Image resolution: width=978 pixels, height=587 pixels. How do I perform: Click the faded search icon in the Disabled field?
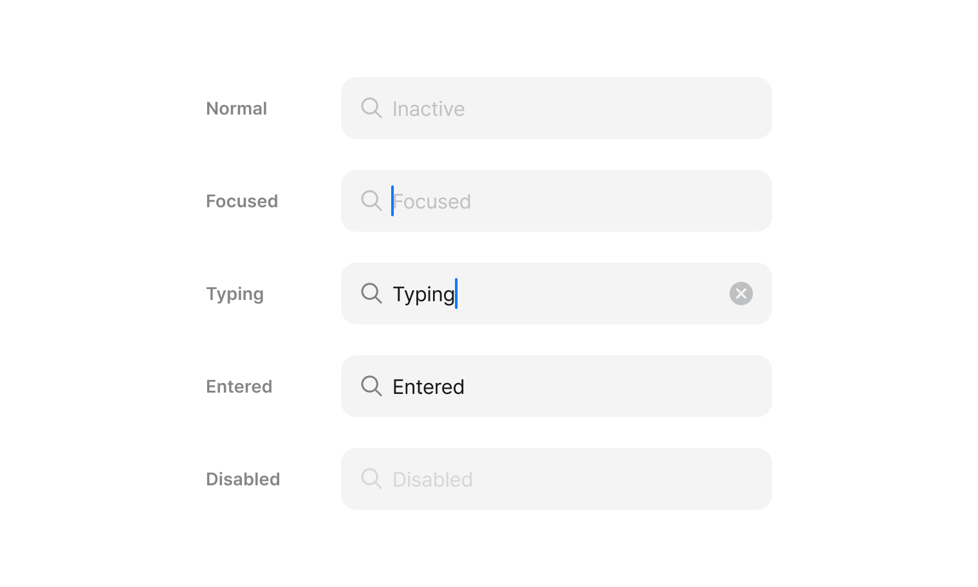point(371,478)
